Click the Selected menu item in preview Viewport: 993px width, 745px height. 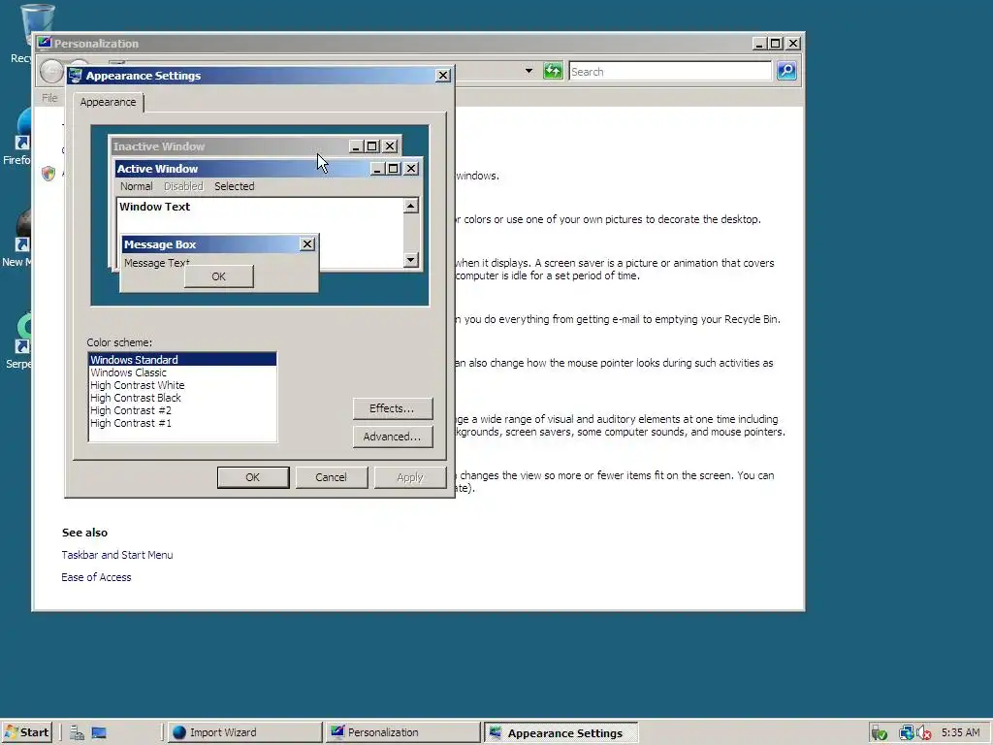coord(235,186)
